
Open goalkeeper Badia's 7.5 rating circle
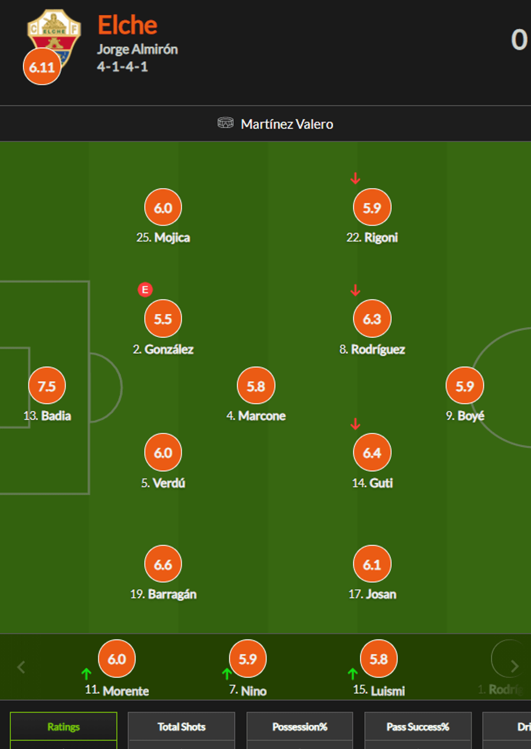pos(47,386)
